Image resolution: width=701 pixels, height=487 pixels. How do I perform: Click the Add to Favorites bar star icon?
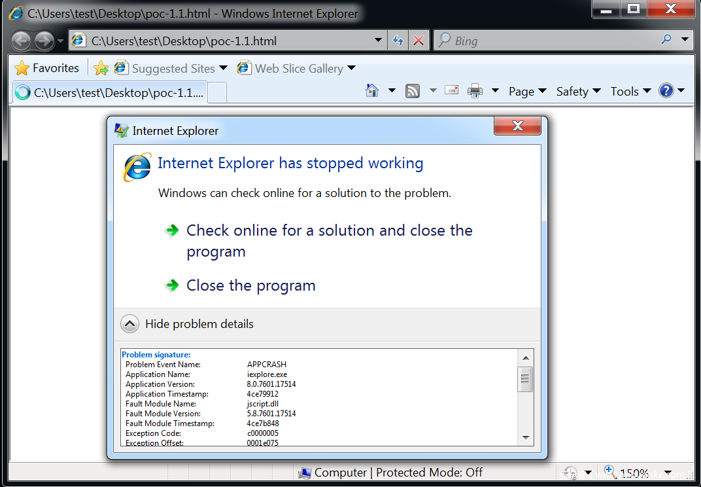[x=101, y=68]
